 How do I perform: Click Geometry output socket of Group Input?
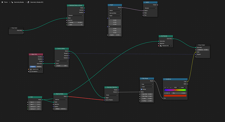tap(23, 30)
